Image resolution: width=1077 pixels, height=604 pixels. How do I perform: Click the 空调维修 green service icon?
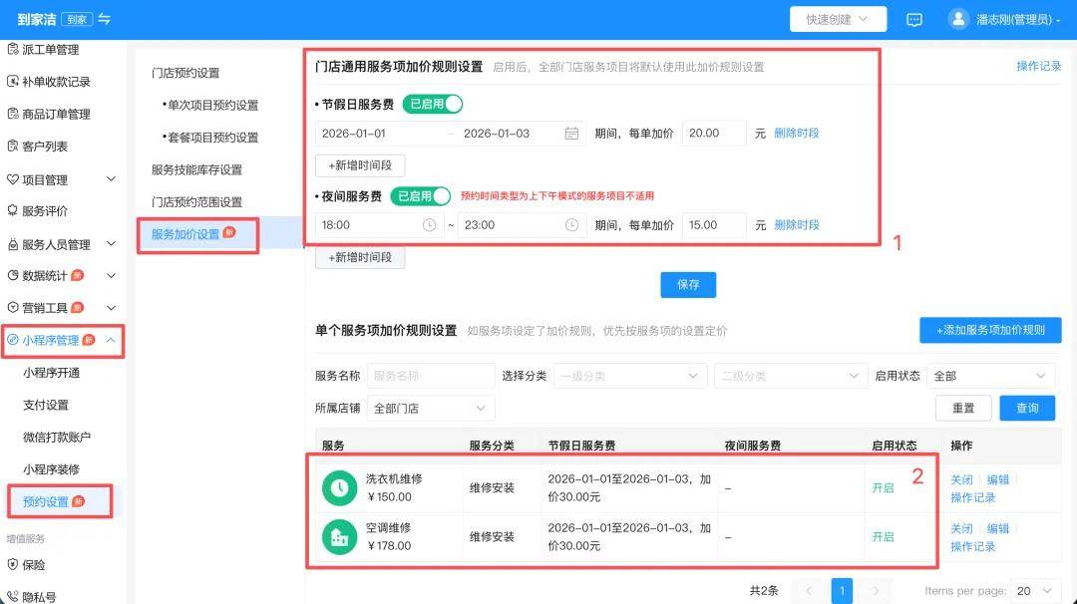[x=339, y=536]
